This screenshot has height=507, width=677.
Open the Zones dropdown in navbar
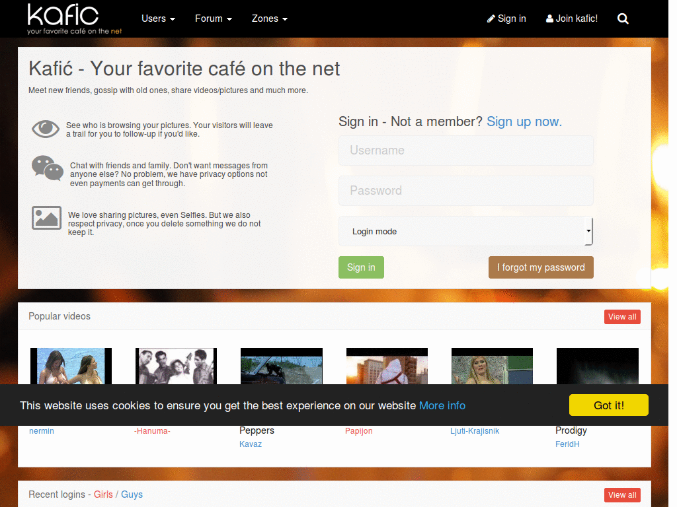[x=270, y=18]
